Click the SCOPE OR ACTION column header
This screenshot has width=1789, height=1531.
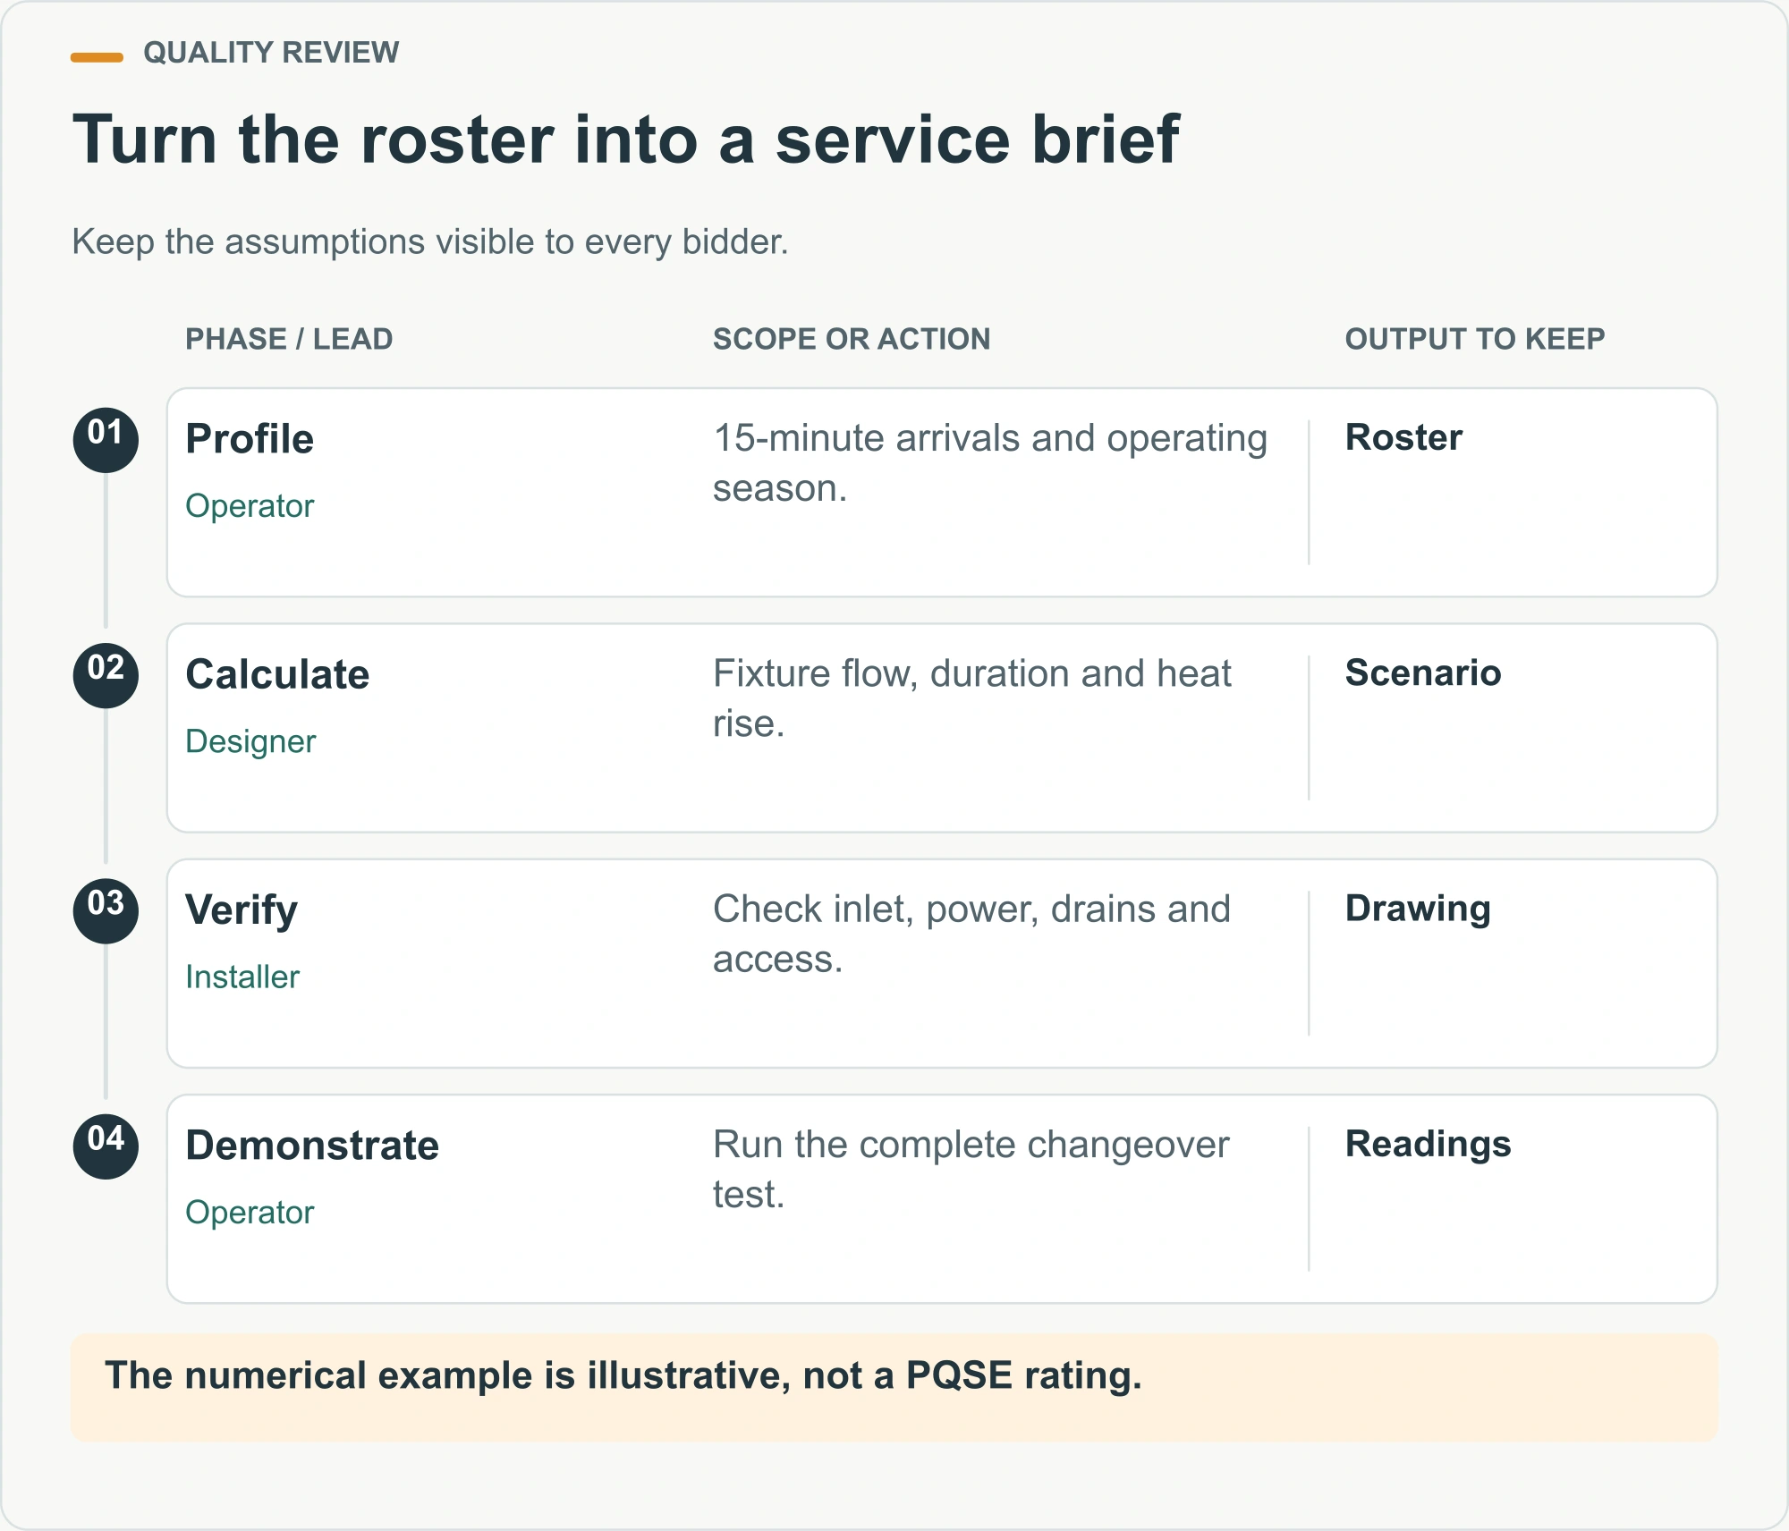[852, 339]
